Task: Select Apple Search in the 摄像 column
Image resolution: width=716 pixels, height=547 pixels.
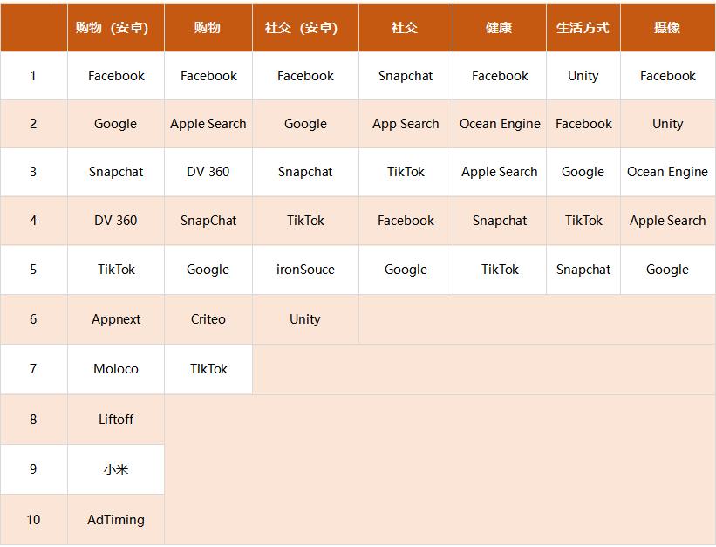Action: pos(667,221)
